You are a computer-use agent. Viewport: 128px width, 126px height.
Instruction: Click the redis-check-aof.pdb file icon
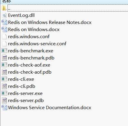[x=4, y=72]
